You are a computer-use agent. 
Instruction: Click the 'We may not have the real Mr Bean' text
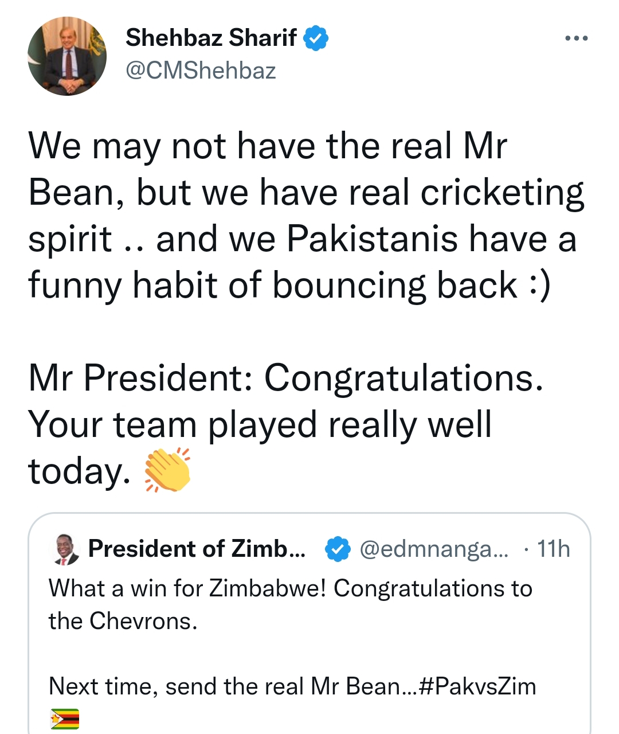point(267,146)
